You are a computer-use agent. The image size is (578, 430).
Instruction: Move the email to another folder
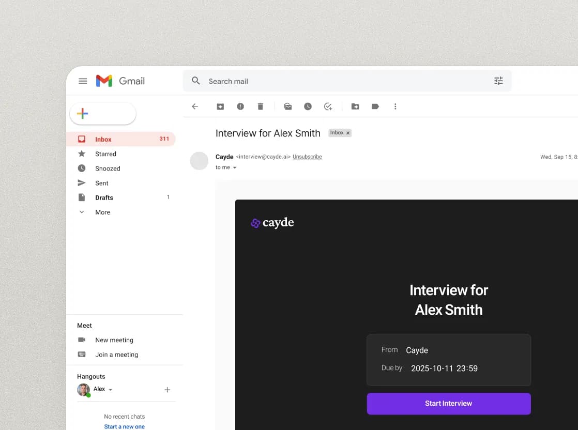pyautogui.click(x=355, y=106)
